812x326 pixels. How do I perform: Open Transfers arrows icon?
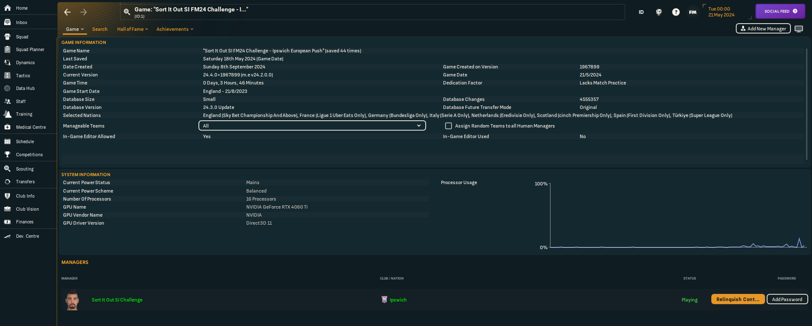[x=7, y=182]
